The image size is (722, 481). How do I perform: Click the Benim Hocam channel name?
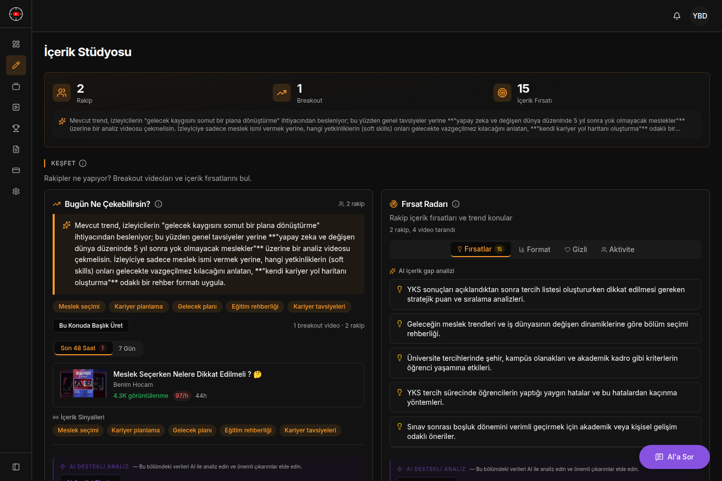click(x=133, y=385)
